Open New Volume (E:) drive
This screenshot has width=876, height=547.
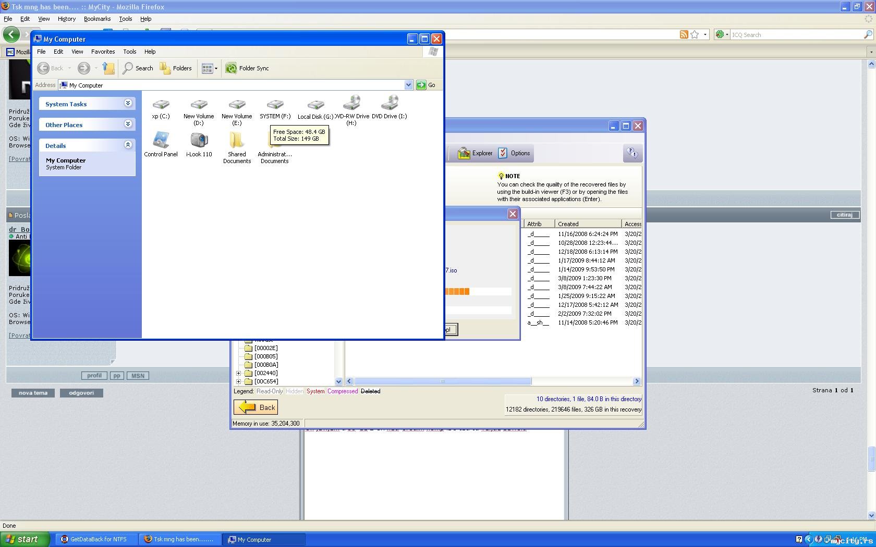[237, 112]
